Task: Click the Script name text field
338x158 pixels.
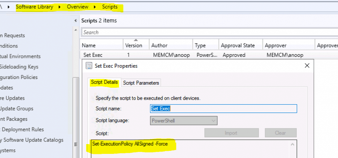Action: 223,109
